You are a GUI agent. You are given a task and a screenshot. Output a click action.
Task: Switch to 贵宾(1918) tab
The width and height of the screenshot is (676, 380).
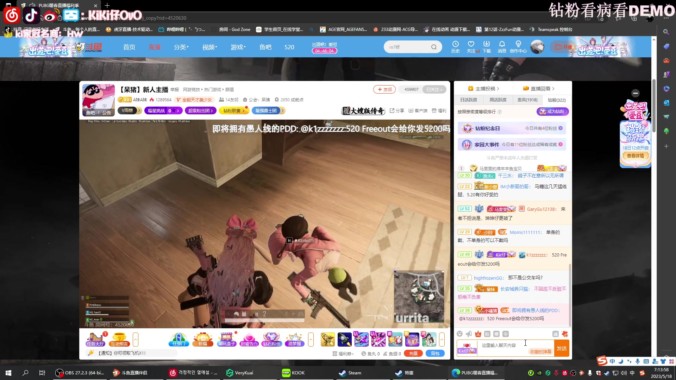[x=527, y=100]
